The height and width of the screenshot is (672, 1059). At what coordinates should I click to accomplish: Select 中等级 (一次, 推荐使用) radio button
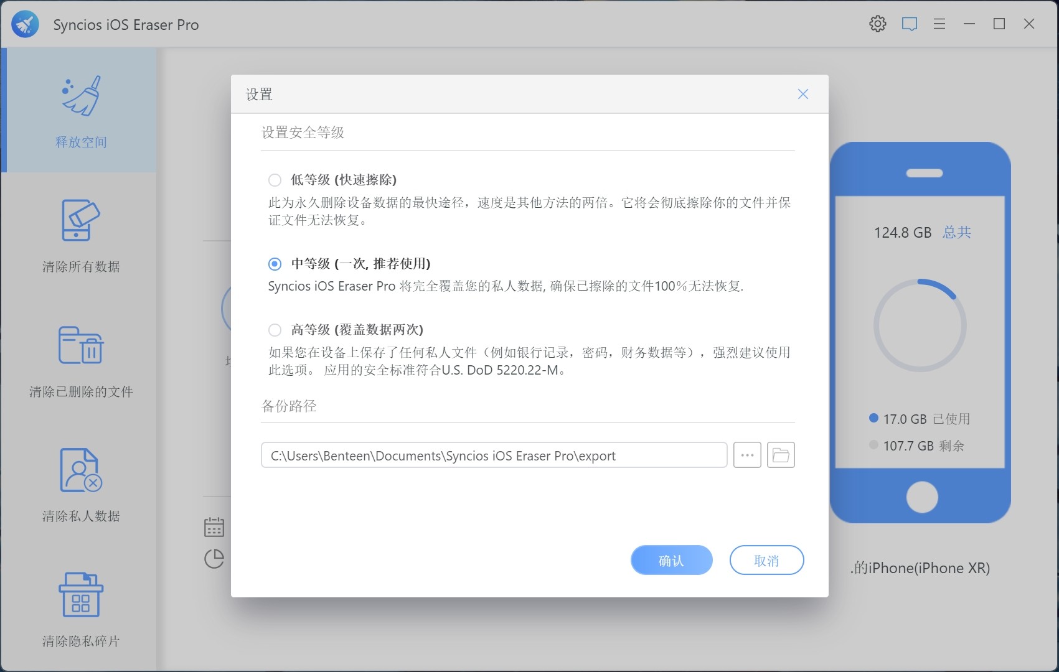point(275,264)
